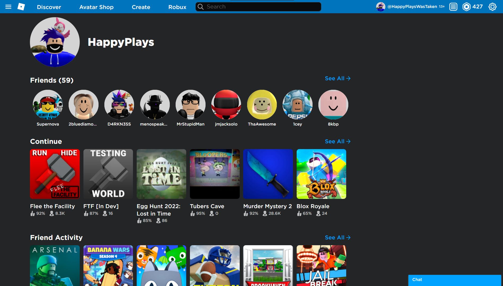Click the 8kbp friend name
The height and width of the screenshot is (286, 503).
point(333,124)
